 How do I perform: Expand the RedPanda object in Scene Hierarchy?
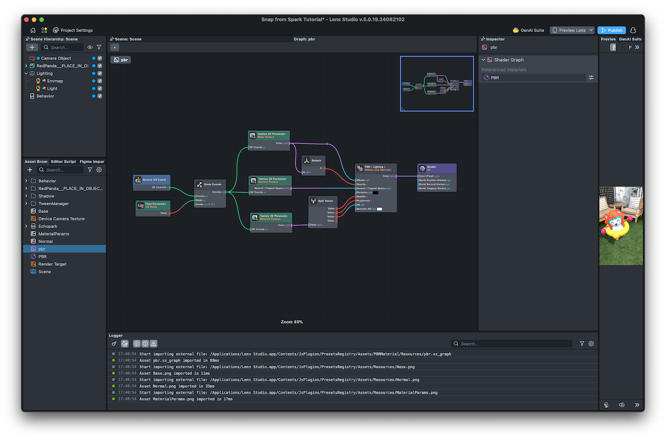[x=26, y=66]
